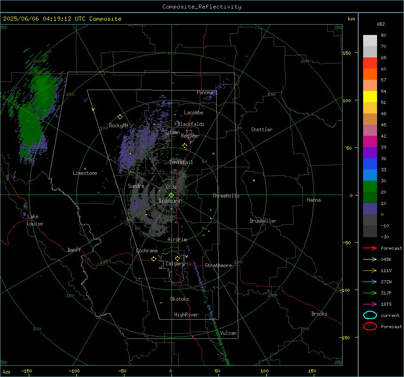Click the white 04DK arrow icon
Screen dimensions: 404x377
click(x=370, y=259)
